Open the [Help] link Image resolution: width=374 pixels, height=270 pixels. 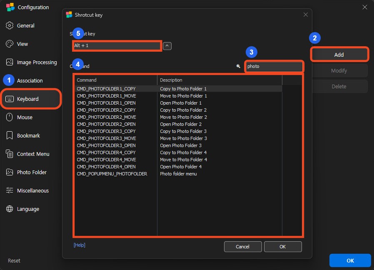tap(80, 245)
